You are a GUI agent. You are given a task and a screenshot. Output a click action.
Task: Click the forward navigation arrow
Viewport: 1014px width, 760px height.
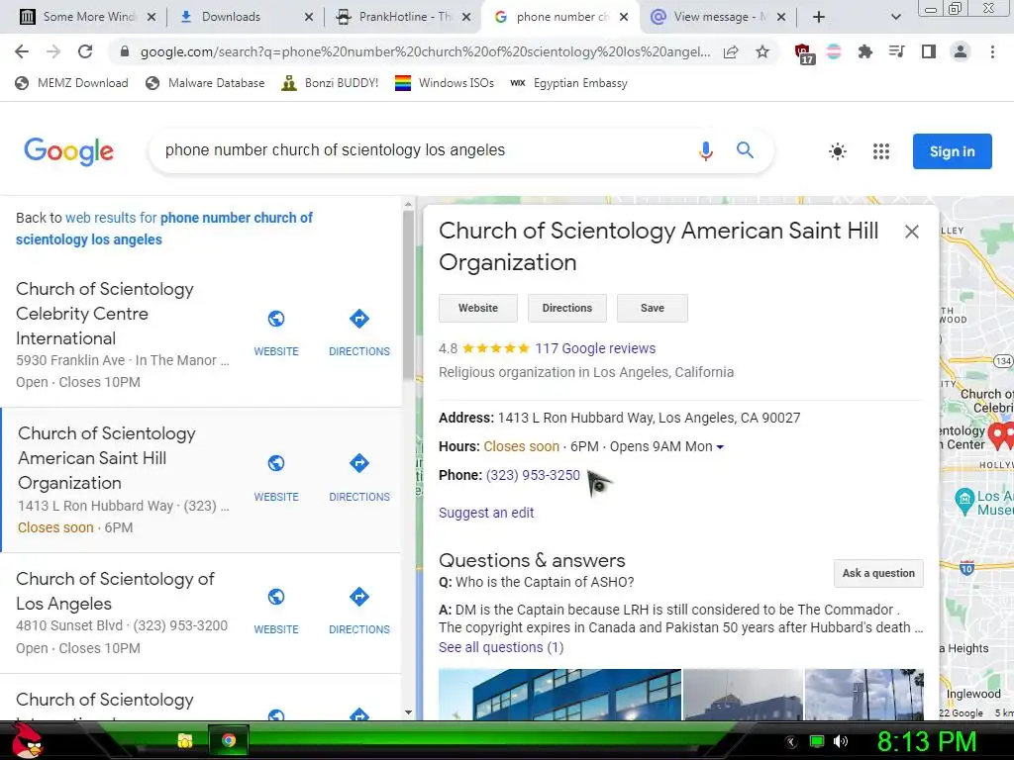53,51
